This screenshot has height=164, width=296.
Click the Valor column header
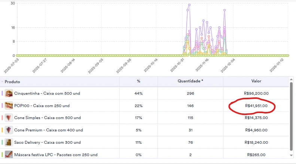click(256, 81)
